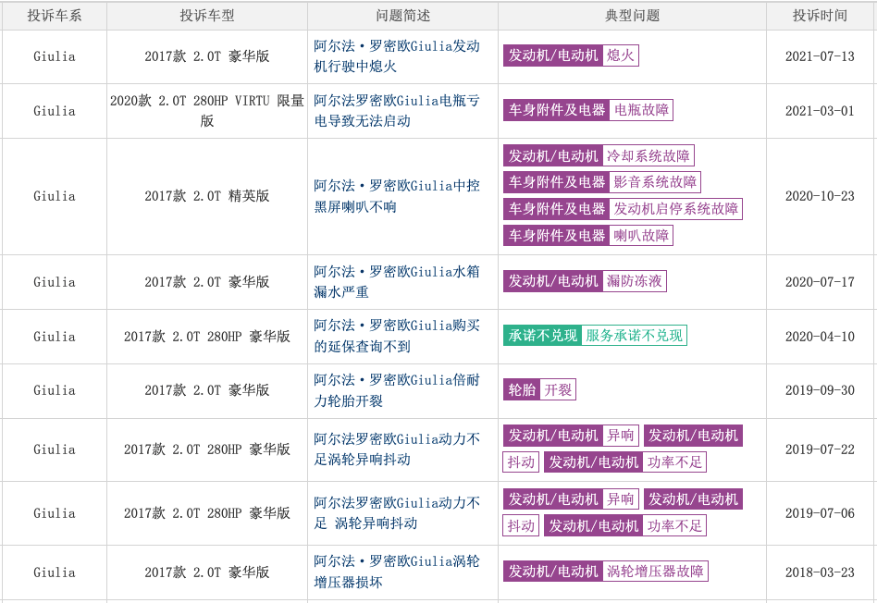Select the 2017款 2.0T 精英版 model cell
Screen dimensions: 877x603
207,196
